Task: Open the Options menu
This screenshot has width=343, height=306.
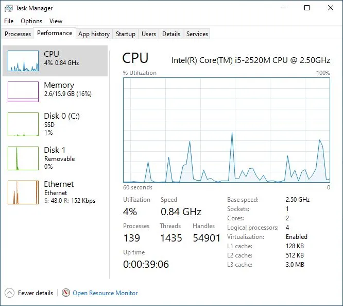Action: point(31,21)
